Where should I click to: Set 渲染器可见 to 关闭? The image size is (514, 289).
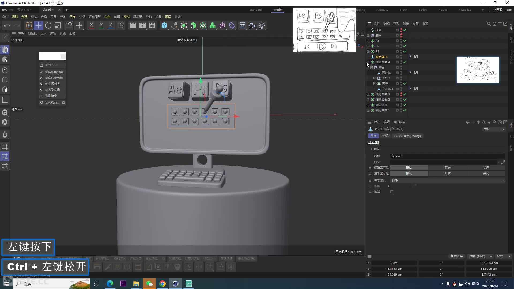tap(486, 173)
